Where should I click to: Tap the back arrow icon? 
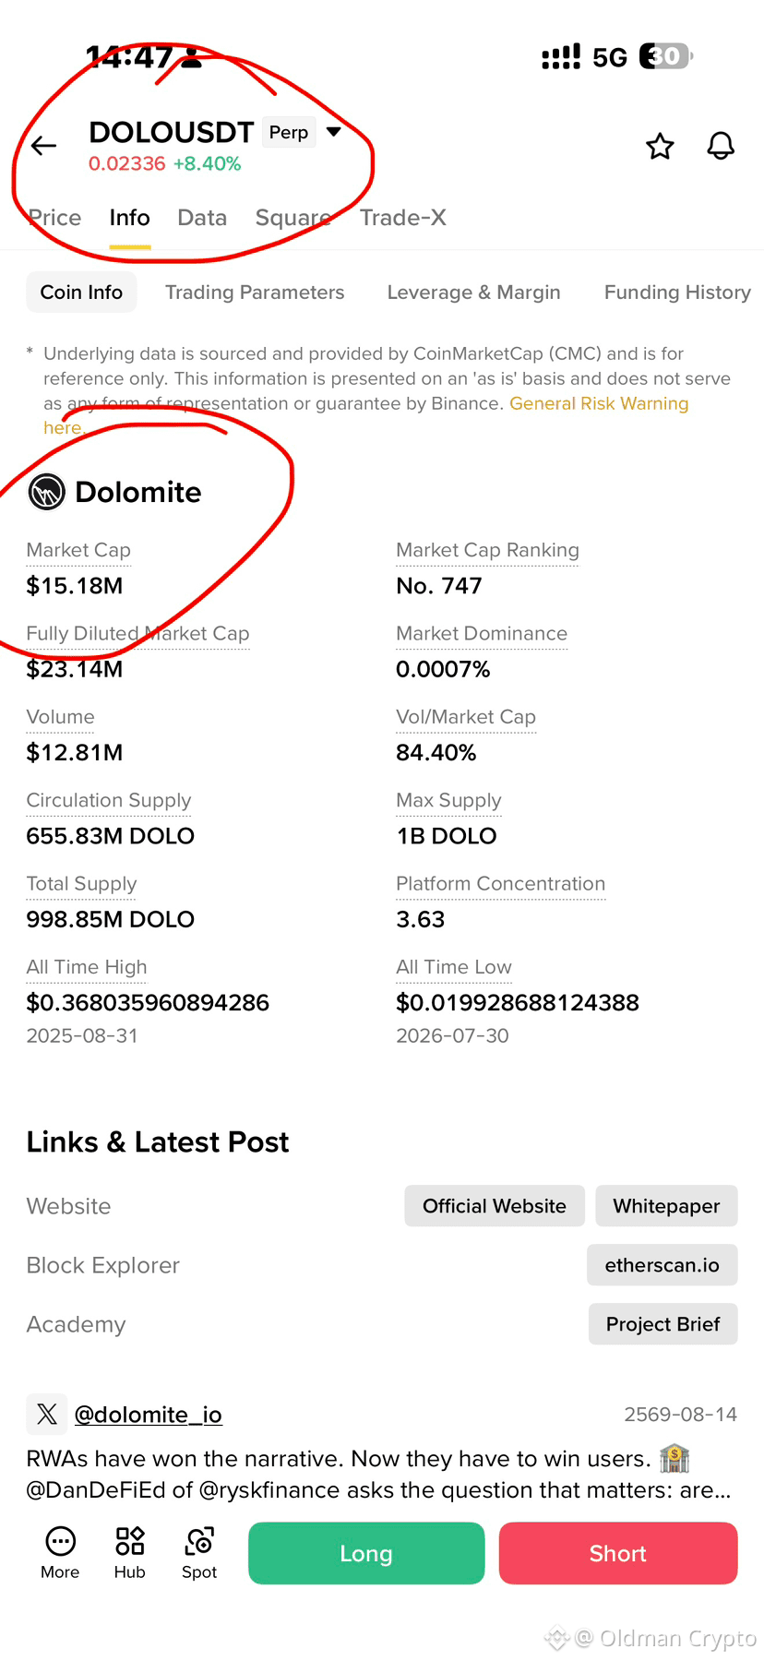[43, 146]
